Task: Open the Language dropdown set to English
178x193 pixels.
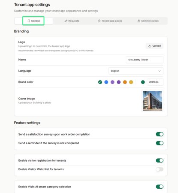Action: pos(136,71)
